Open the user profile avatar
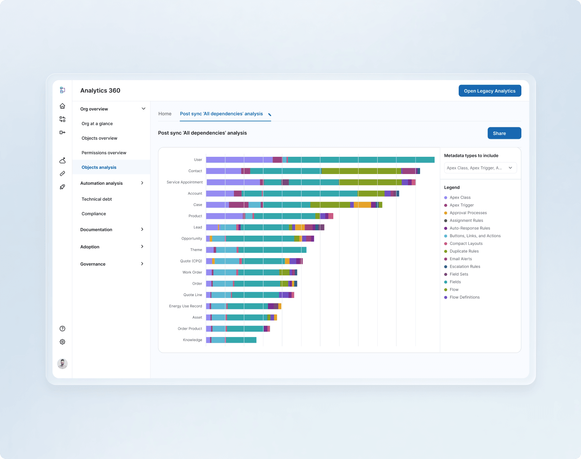Screen dimensions: 581x459 pos(62,364)
